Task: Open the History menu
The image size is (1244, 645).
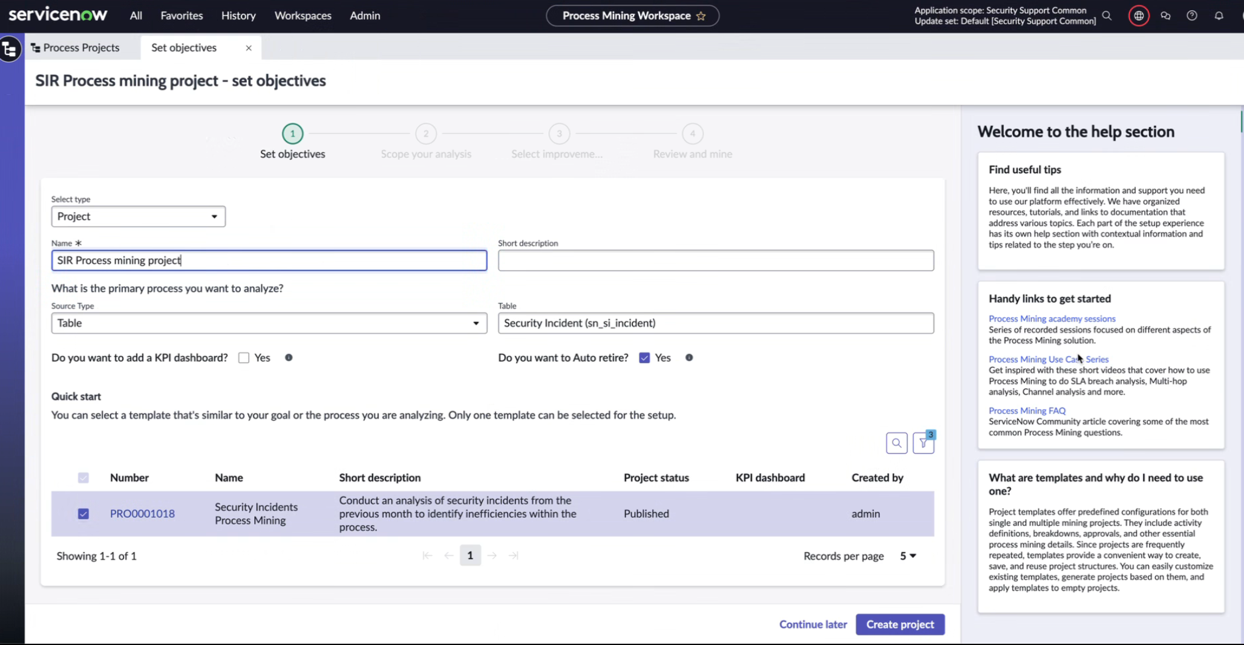Action: coord(238,16)
